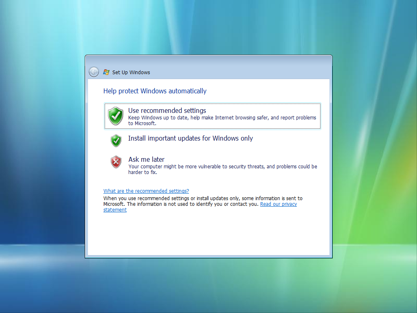Click the large green shield icon
This screenshot has width=417, height=313.
coord(116,116)
